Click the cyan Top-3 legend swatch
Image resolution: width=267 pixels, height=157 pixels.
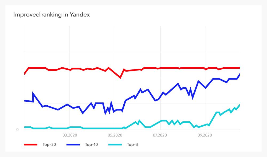pyautogui.click(x=115, y=144)
